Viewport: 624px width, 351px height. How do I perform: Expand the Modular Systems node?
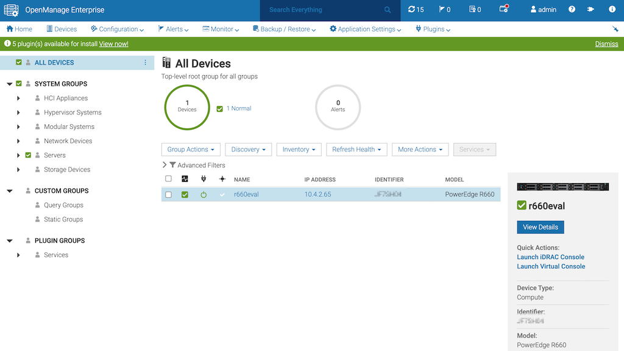(x=18, y=127)
